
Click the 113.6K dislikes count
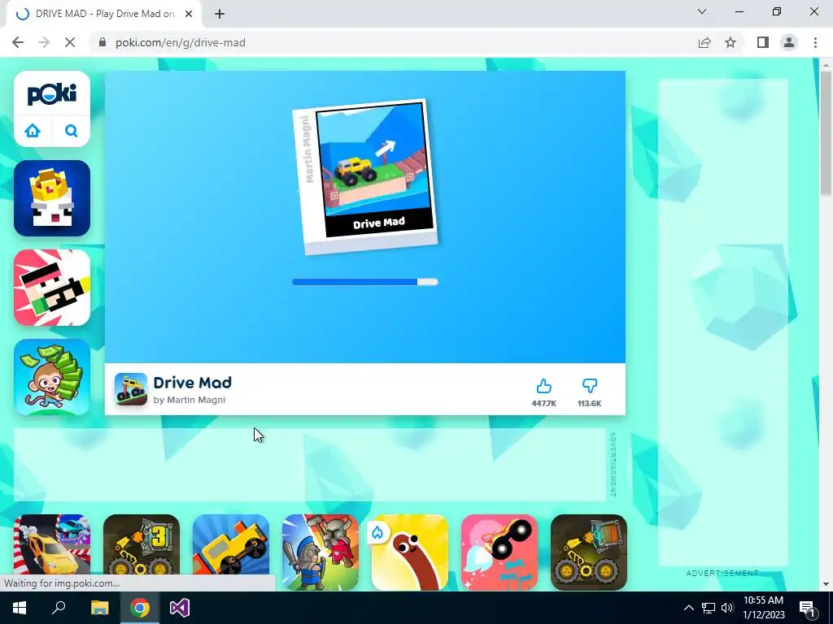pyautogui.click(x=590, y=403)
